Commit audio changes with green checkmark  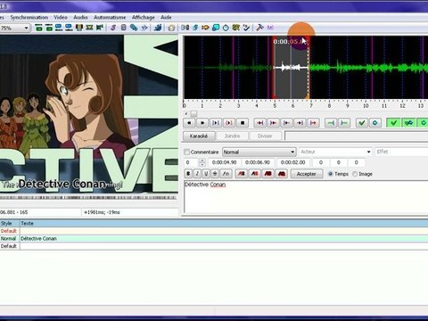(x=362, y=123)
